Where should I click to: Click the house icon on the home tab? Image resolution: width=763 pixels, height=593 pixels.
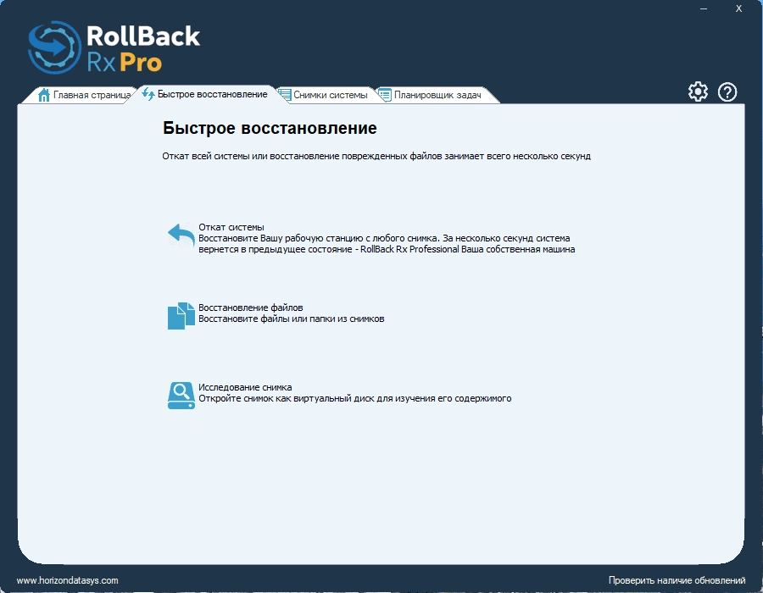pos(44,95)
